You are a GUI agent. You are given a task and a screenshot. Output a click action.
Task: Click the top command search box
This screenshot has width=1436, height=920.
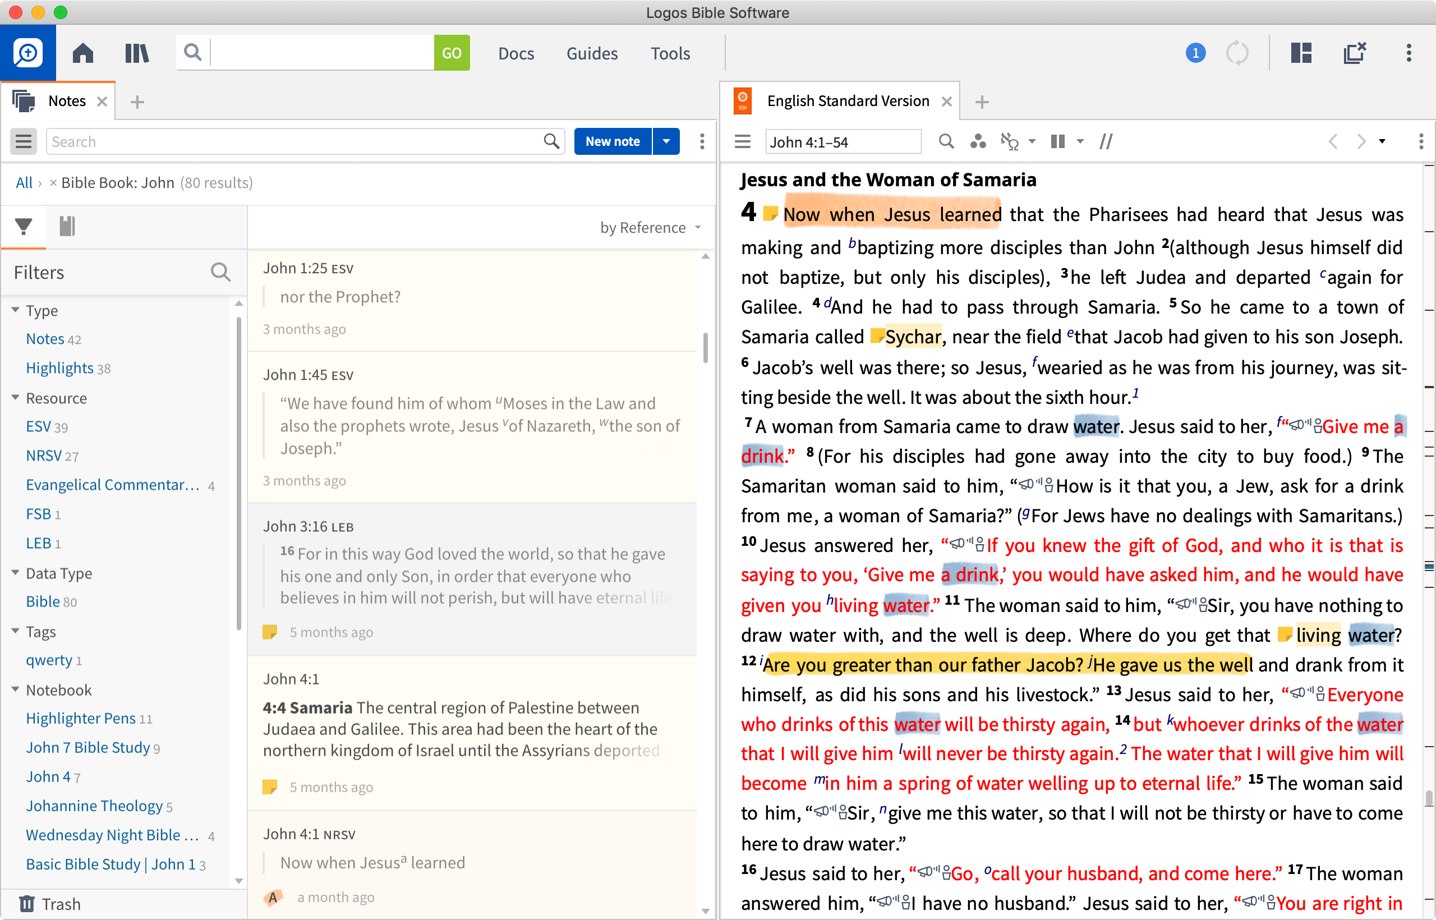click(323, 53)
